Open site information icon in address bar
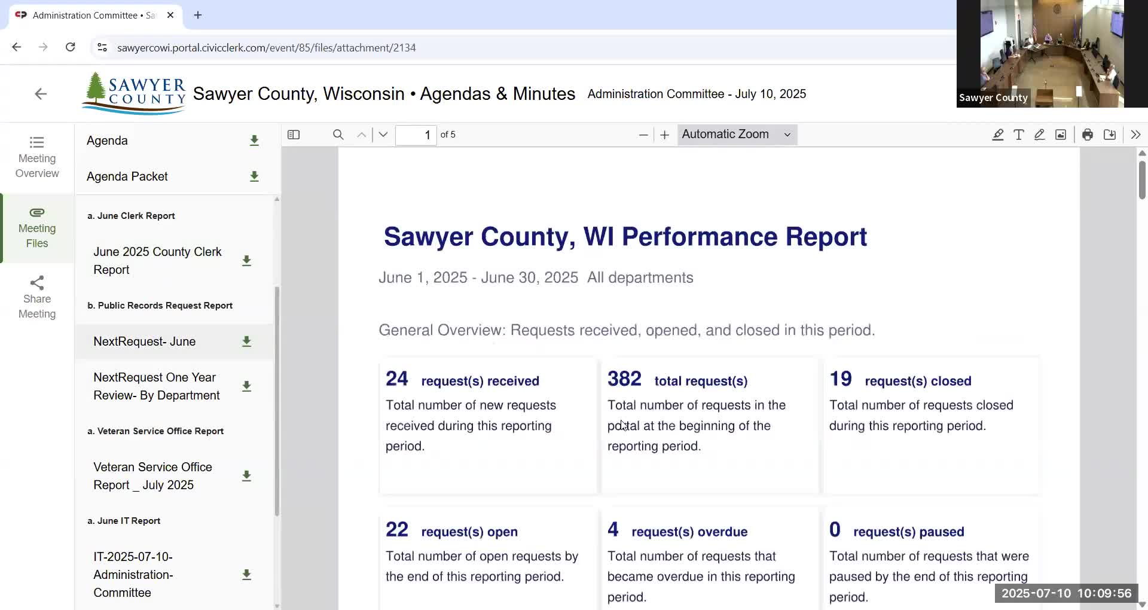The height and width of the screenshot is (610, 1148). coord(102,47)
